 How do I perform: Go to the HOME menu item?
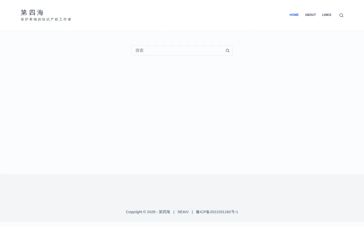pos(294,15)
